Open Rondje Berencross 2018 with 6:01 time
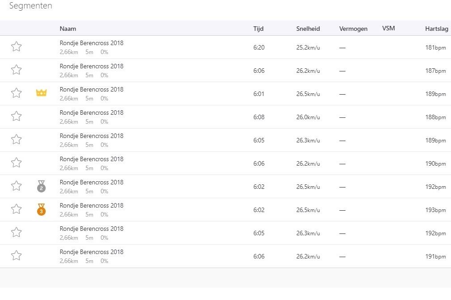The width and height of the screenshot is (451, 300). coord(91,90)
